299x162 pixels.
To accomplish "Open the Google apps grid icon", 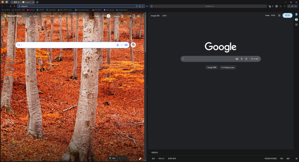I will (279, 15).
